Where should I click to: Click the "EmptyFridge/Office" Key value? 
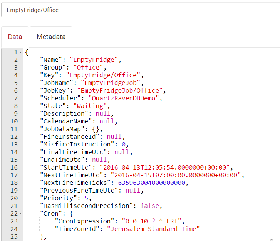click(x=103, y=75)
